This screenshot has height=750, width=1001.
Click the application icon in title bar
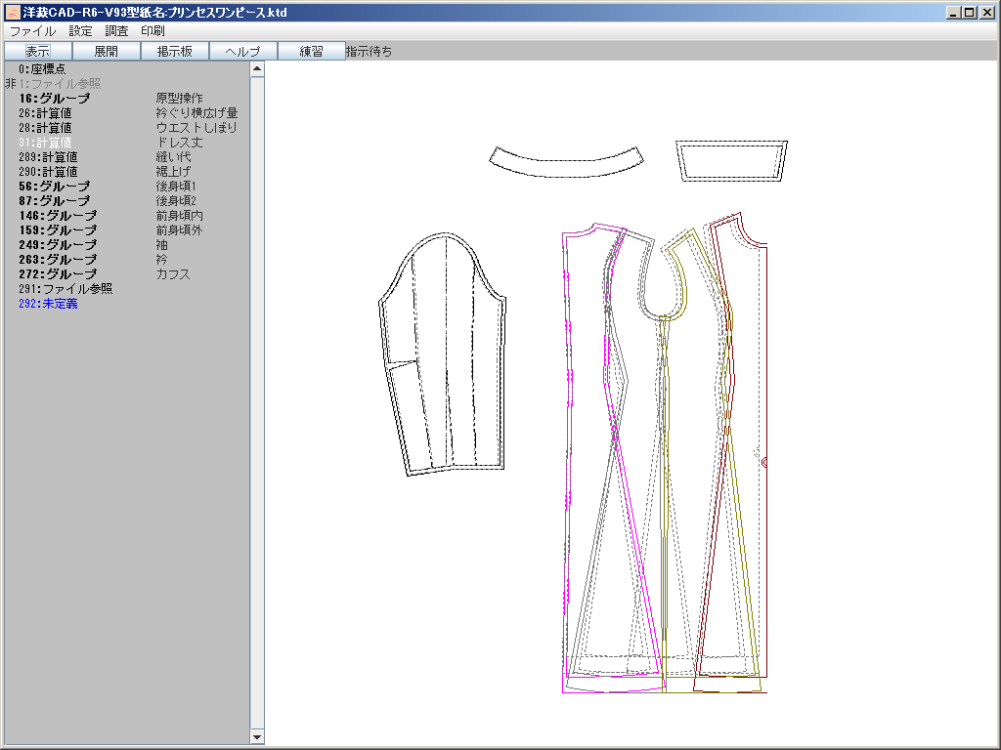pyautogui.click(x=13, y=12)
